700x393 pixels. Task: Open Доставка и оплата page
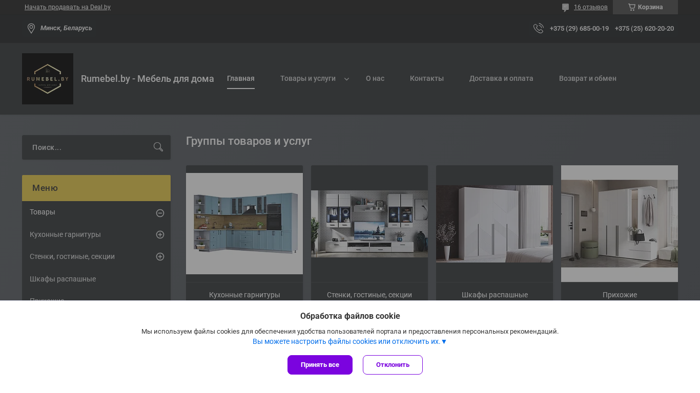(501, 78)
